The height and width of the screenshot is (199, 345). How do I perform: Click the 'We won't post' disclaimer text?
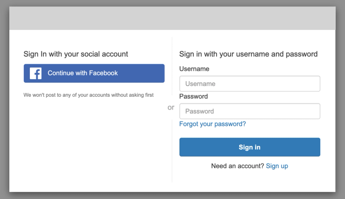point(88,95)
